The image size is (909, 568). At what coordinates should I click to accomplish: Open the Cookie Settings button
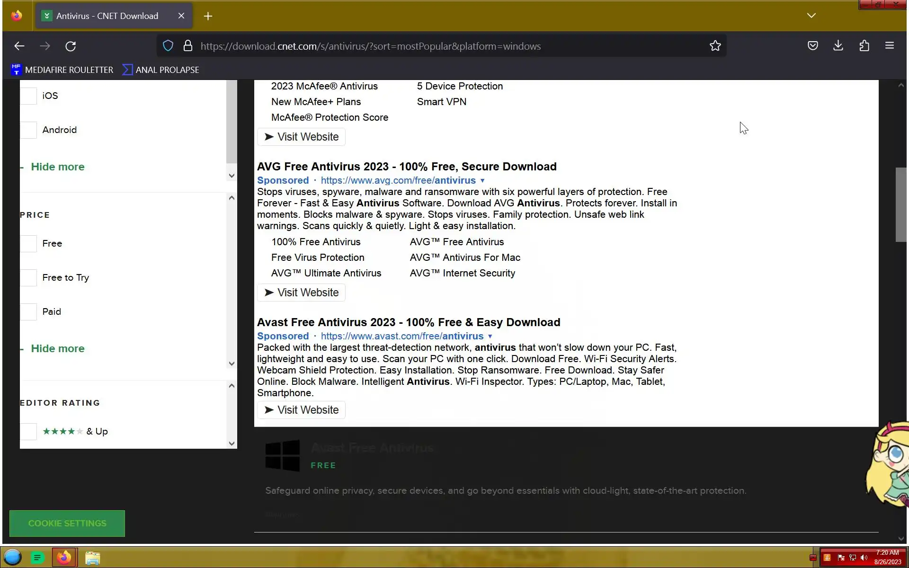point(67,523)
